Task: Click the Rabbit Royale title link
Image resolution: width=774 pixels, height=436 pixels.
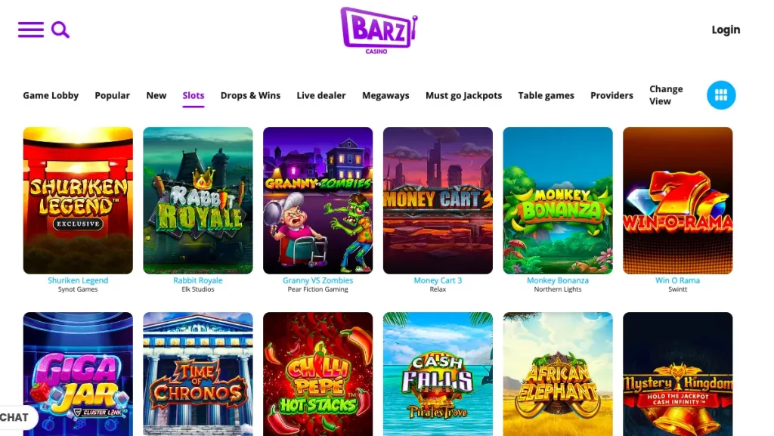Action: pos(197,280)
